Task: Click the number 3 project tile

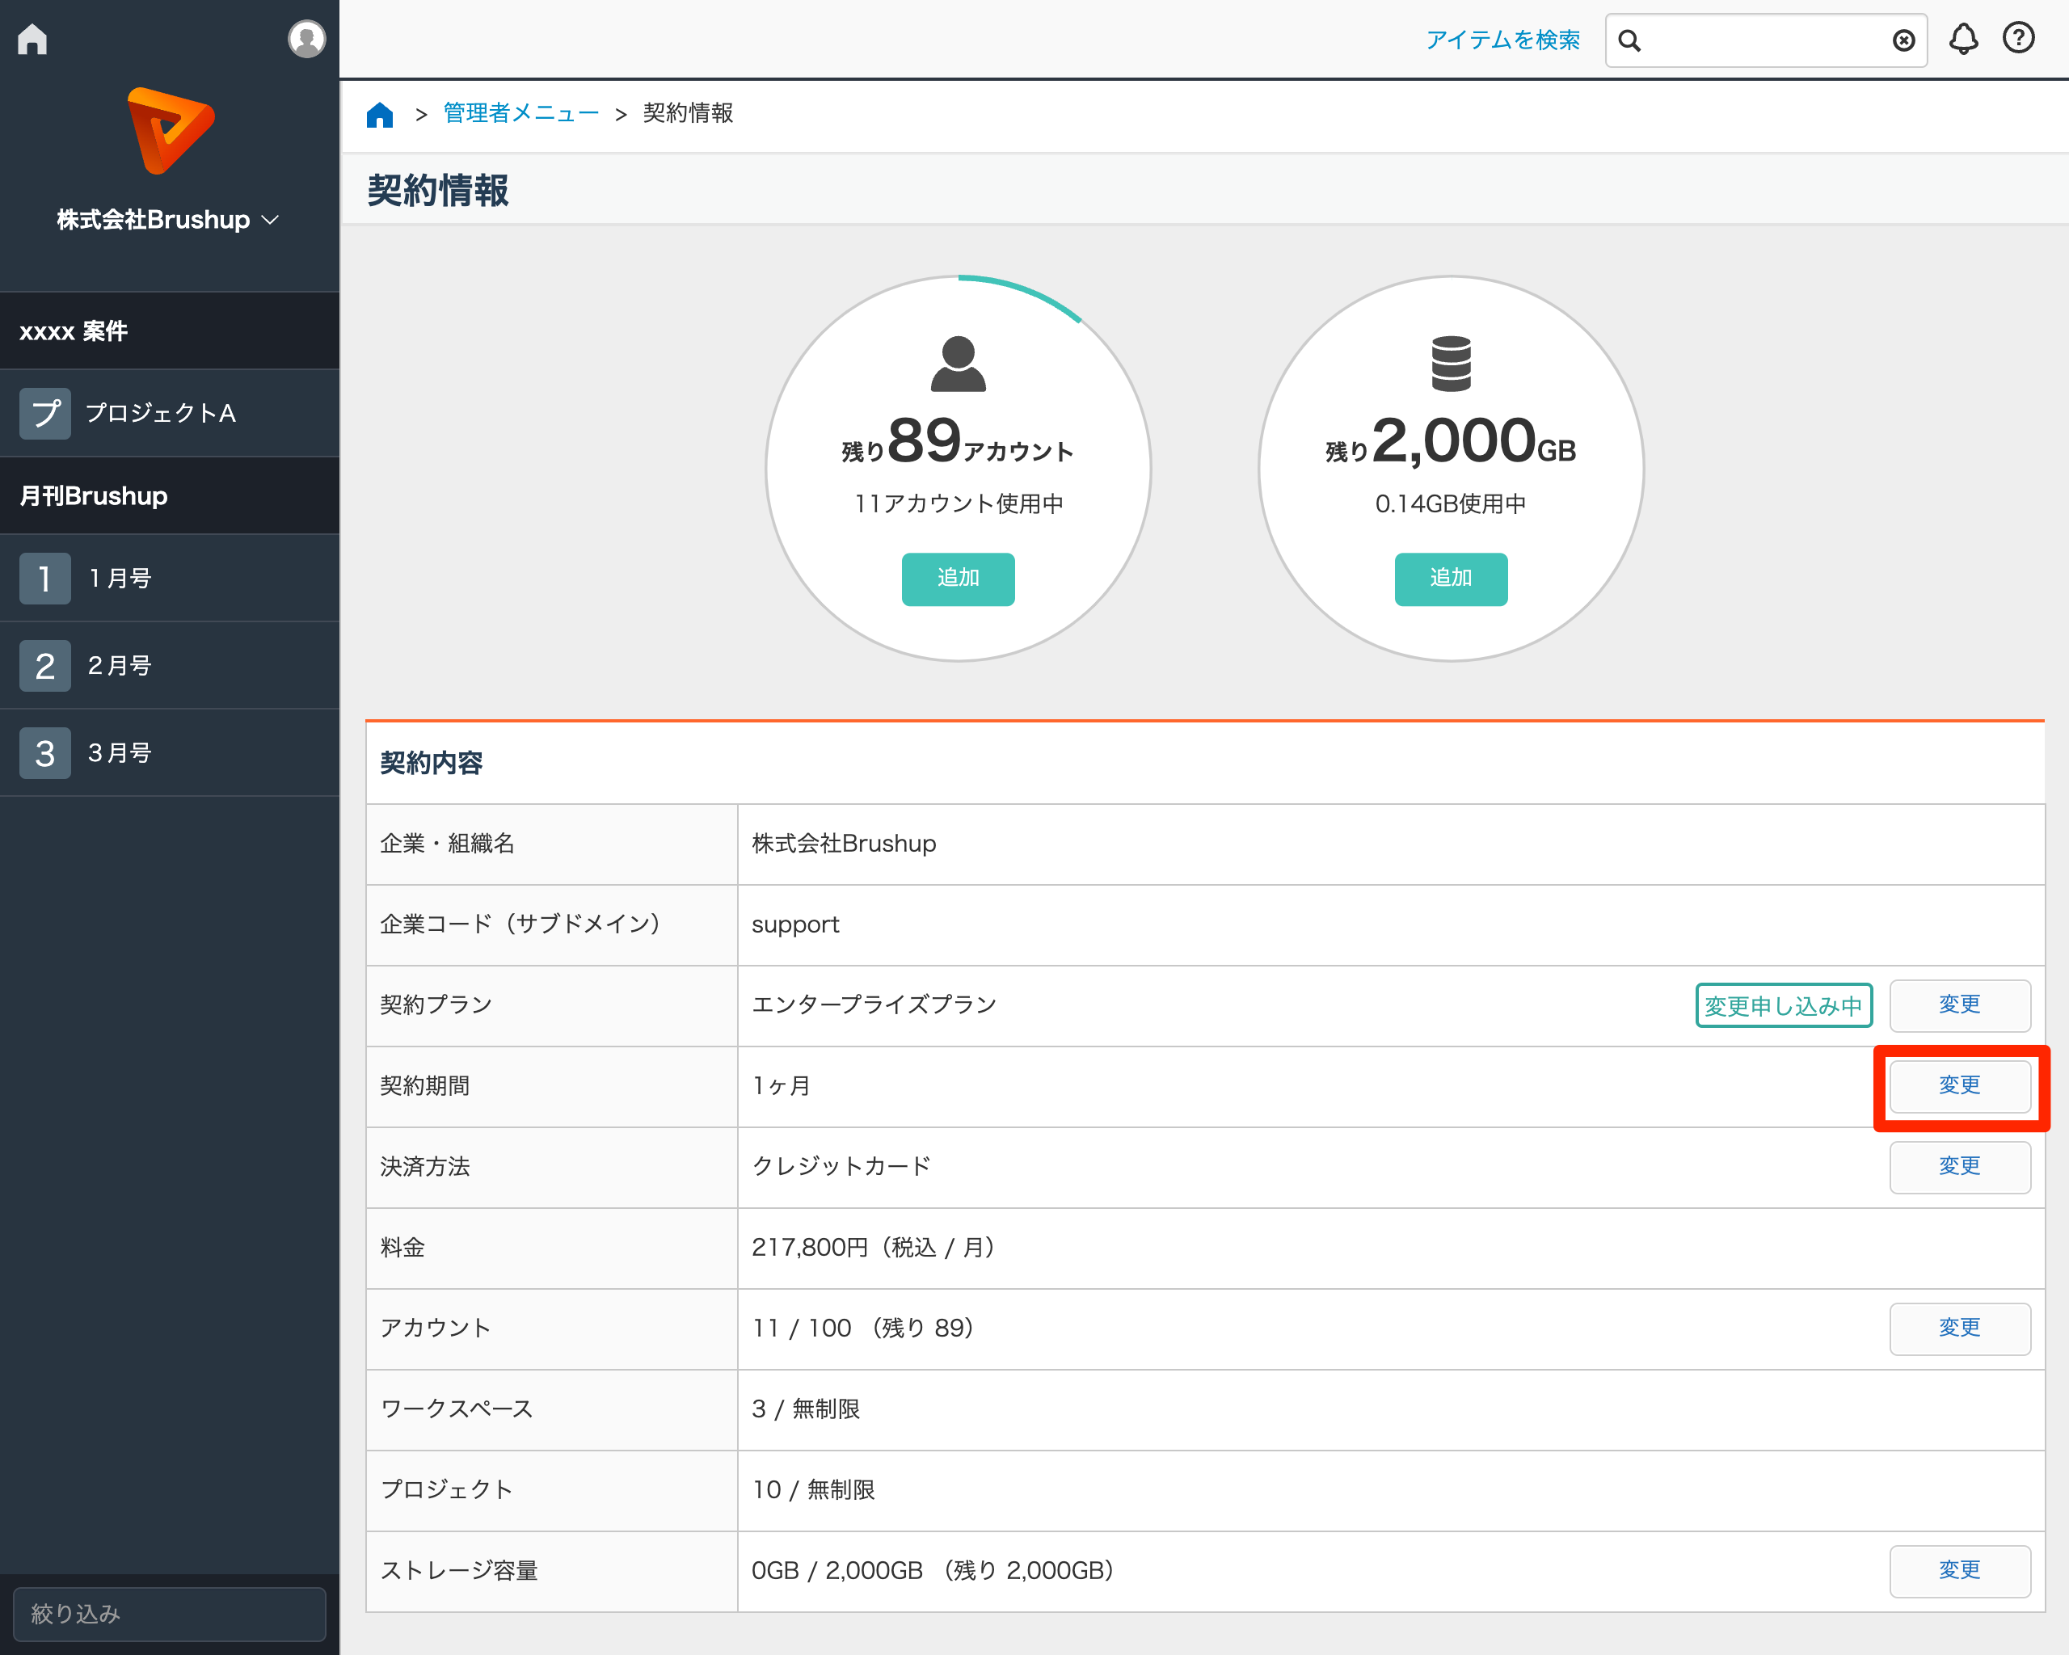Action: [45, 753]
